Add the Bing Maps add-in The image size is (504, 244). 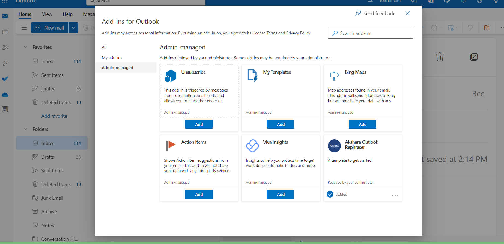(x=362, y=124)
